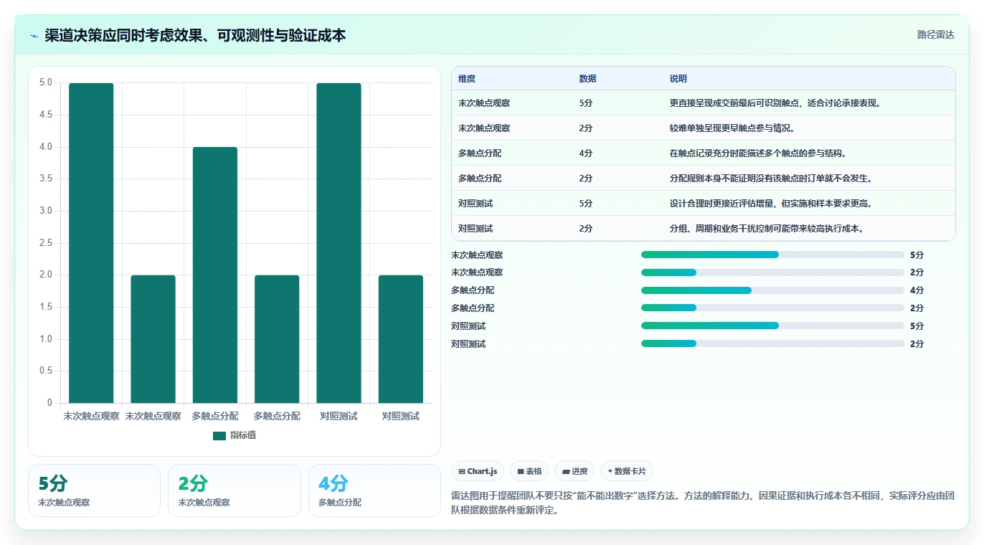Click the 多触点分配 chart bar with value 4

click(215, 275)
